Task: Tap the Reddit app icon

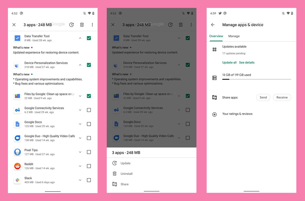Action: (x=17, y=166)
